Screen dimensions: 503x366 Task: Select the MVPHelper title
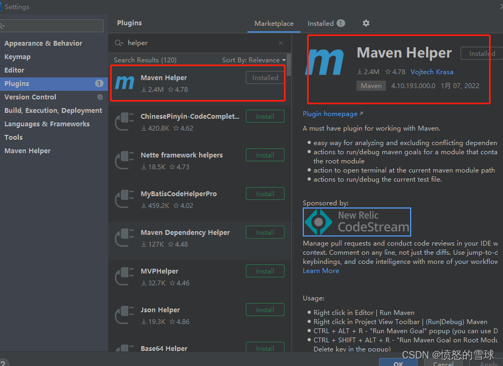[159, 271]
